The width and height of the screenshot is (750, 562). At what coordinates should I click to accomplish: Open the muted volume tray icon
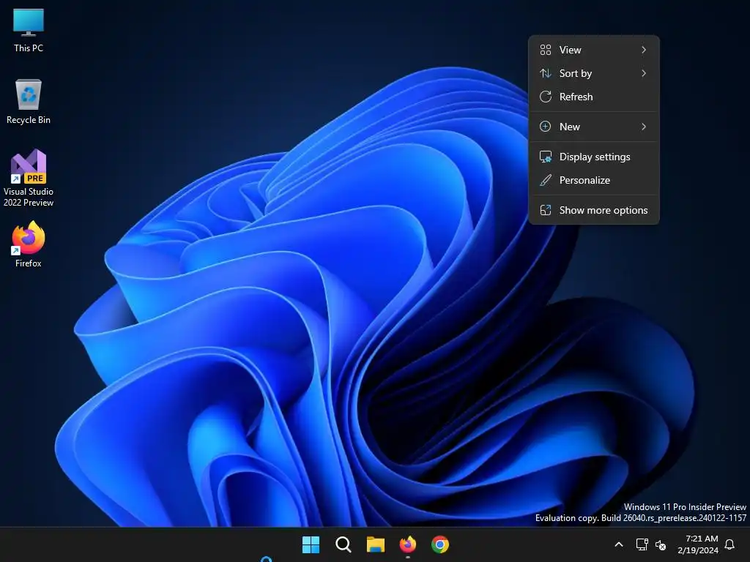(x=661, y=544)
